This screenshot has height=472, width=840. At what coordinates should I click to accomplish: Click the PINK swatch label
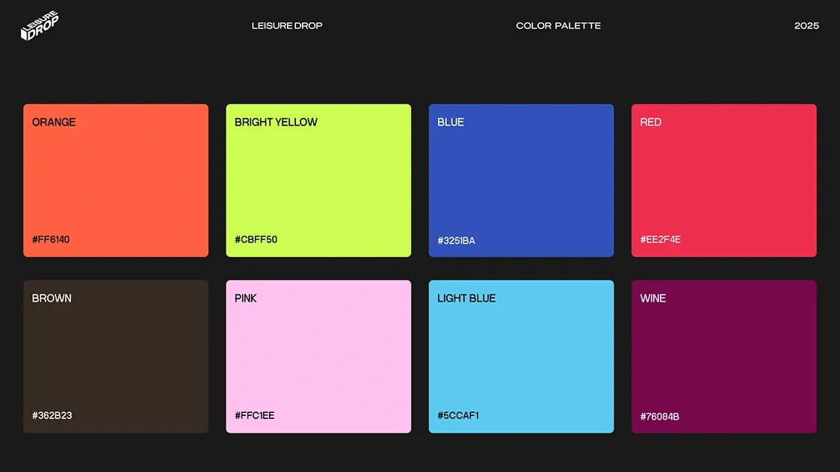click(245, 298)
